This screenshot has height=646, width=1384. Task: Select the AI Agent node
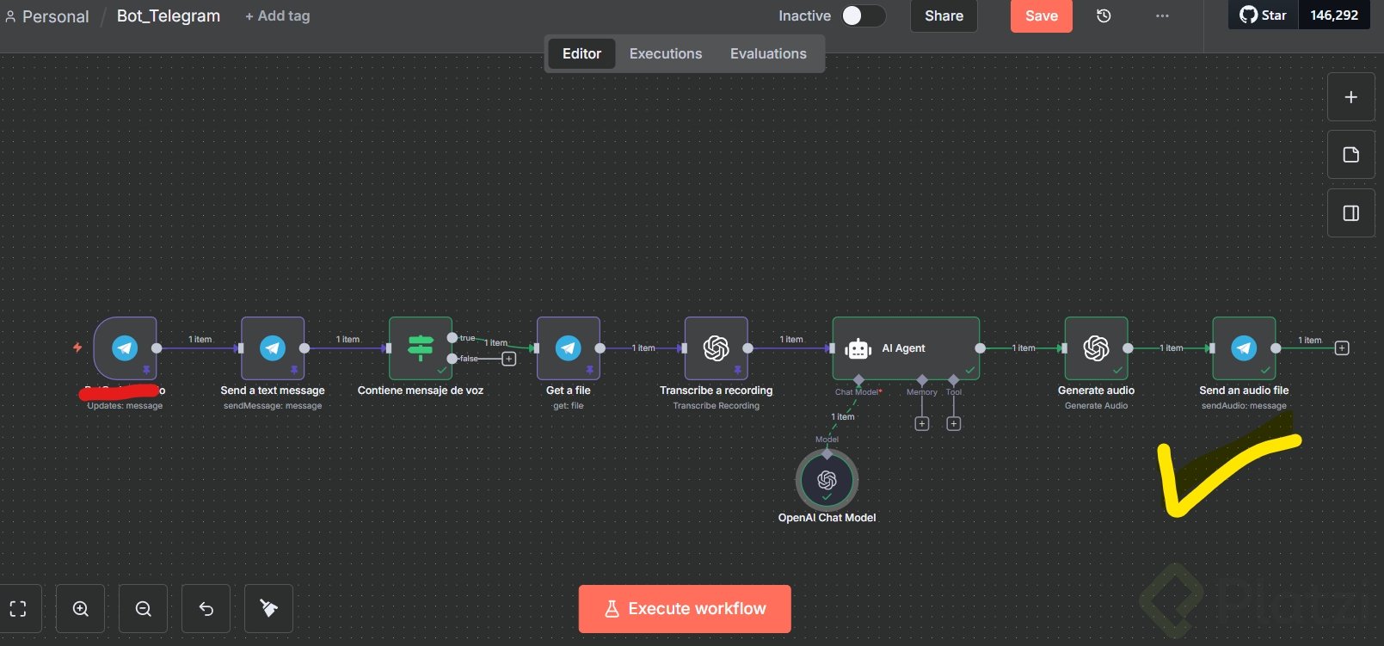pyautogui.click(x=906, y=348)
